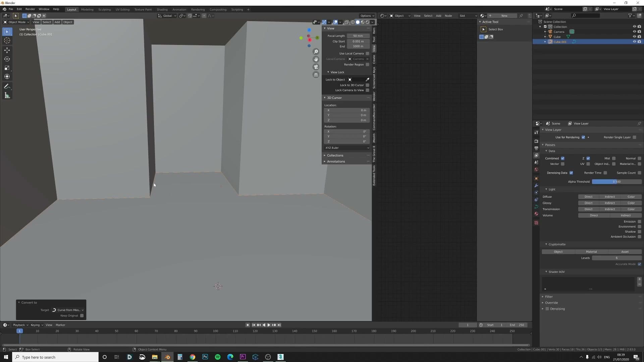Click the Cryptomatte Material button
644x362 pixels.
(591, 252)
